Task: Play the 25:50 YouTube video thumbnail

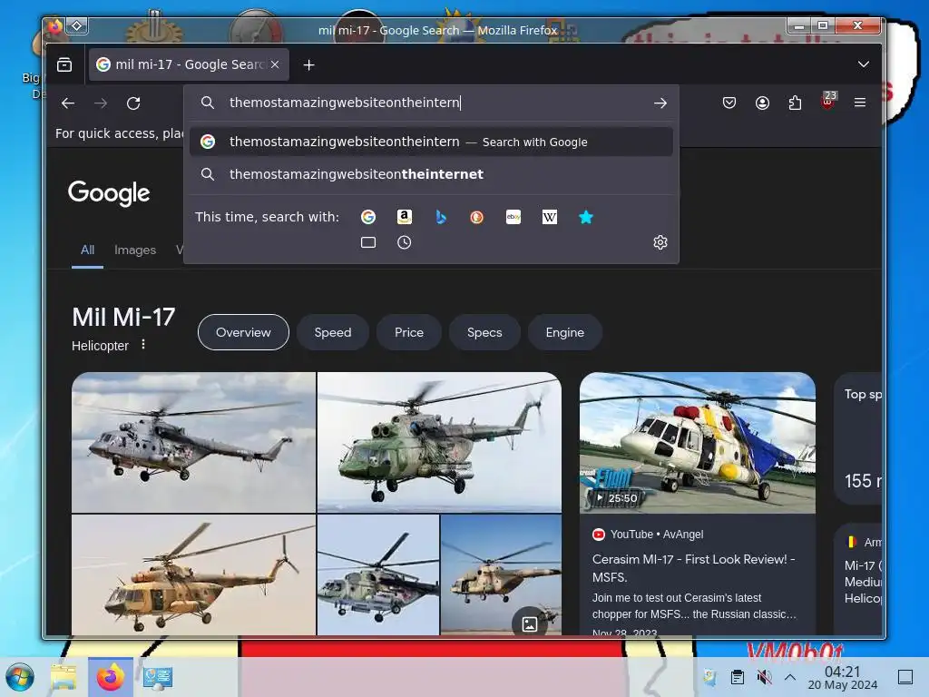Action: click(x=698, y=442)
